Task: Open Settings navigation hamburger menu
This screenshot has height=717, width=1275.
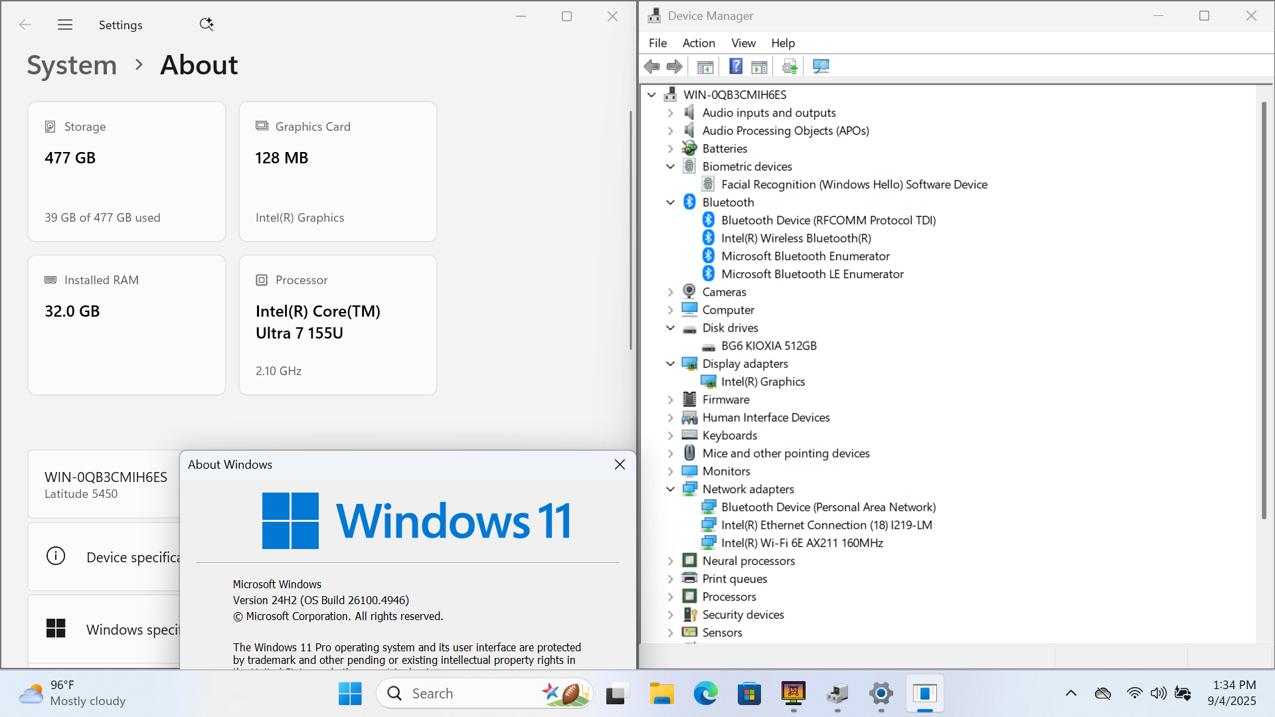Action: [65, 25]
